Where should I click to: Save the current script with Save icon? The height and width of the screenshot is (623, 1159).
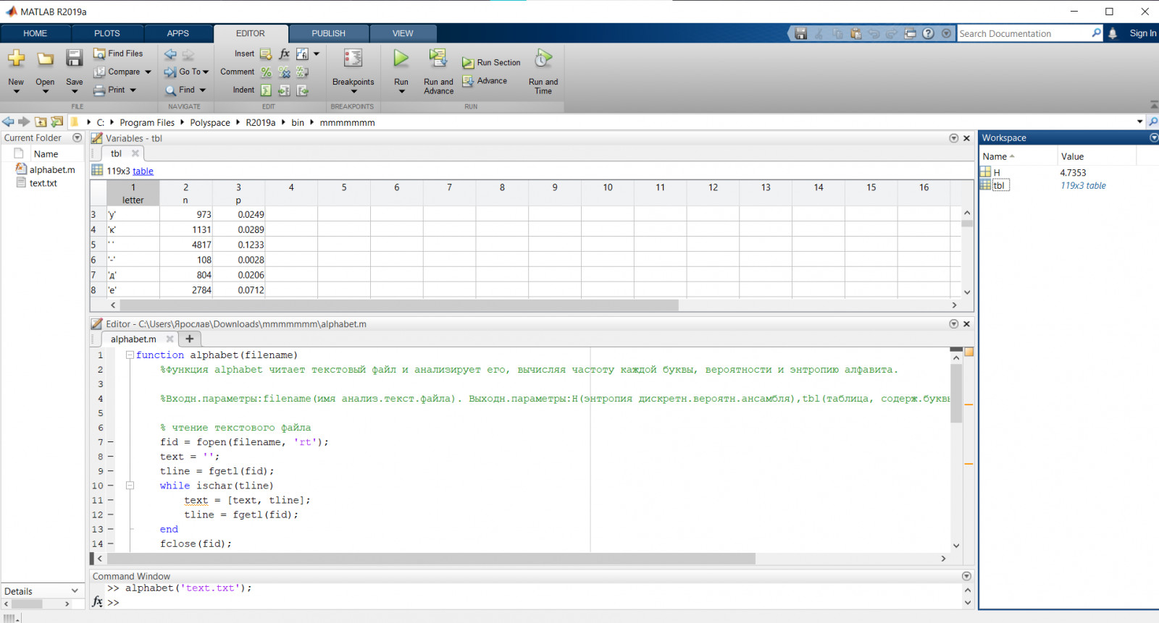coord(74,59)
